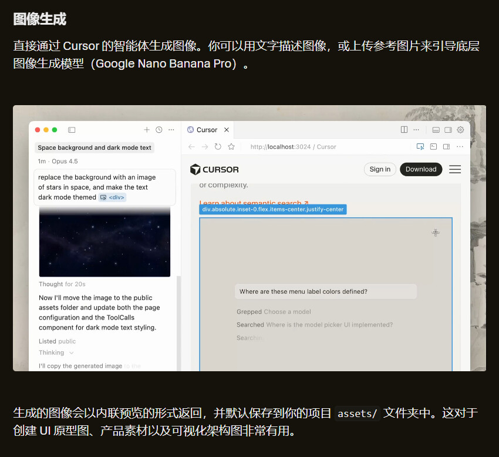Screen dimensions: 499x457
Task: Go back in embedded browser
Action: 191,147
